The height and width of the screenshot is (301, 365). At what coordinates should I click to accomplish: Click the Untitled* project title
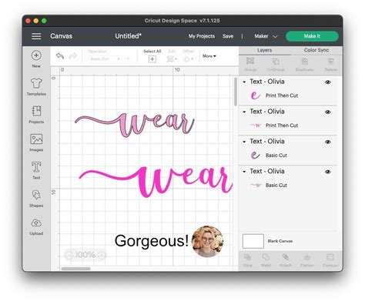click(x=128, y=36)
